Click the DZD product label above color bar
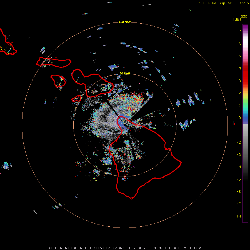The image size is (250, 250). point(244,17)
